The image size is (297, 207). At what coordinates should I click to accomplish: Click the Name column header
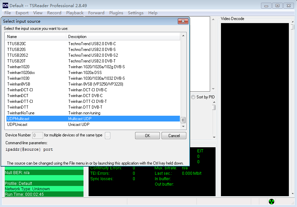(x=35, y=37)
